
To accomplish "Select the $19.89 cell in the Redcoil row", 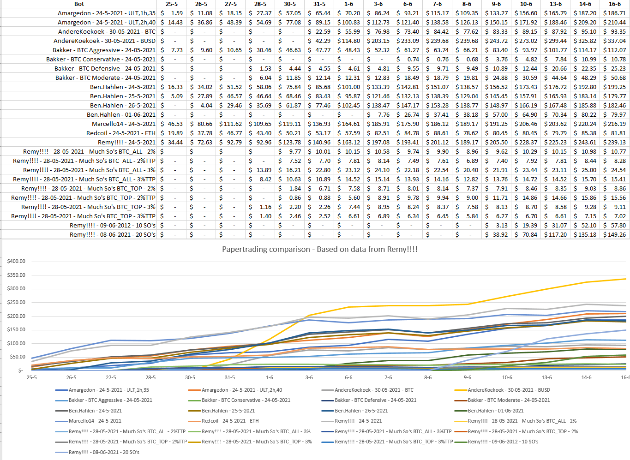I will (x=172, y=133).
